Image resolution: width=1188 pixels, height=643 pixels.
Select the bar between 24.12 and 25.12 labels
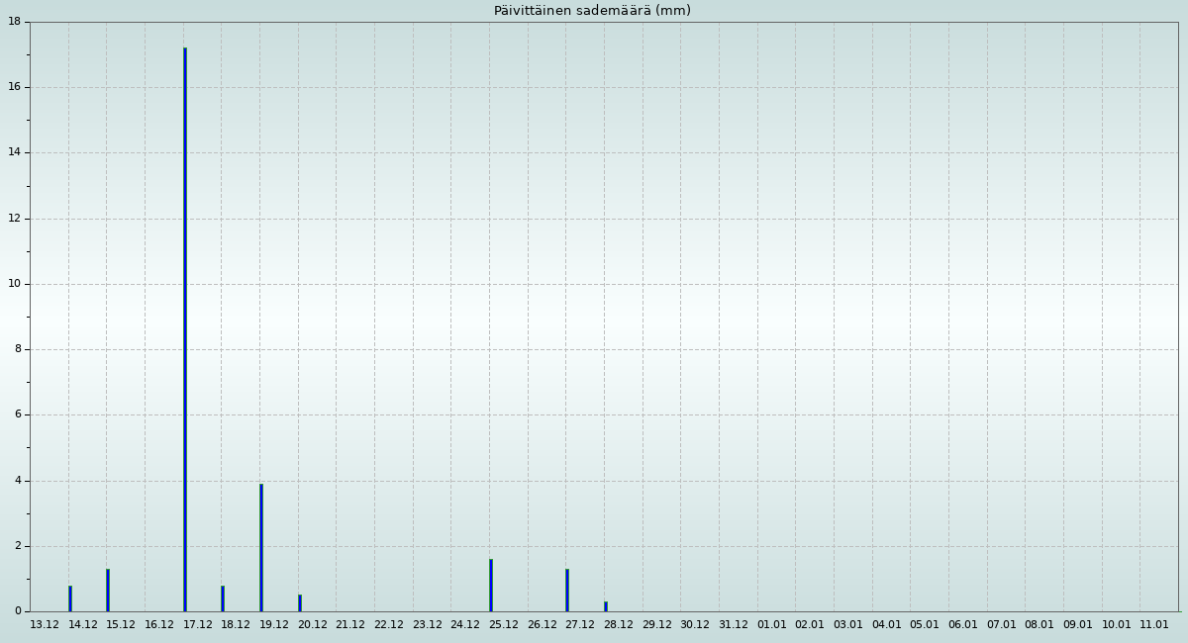pyautogui.click(x=491, y=586)
